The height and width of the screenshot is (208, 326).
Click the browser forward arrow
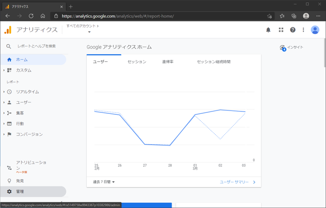[19, 16]
